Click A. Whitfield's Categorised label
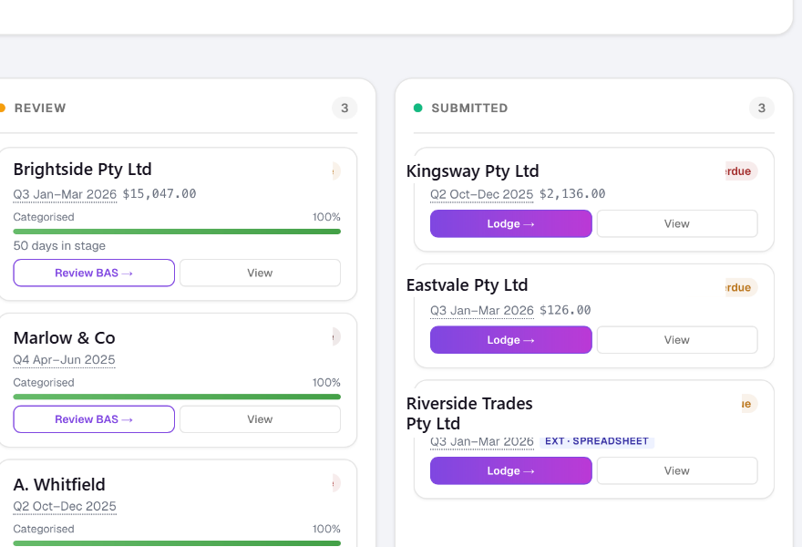The image size is (802, 547). [x=44, y=529]
